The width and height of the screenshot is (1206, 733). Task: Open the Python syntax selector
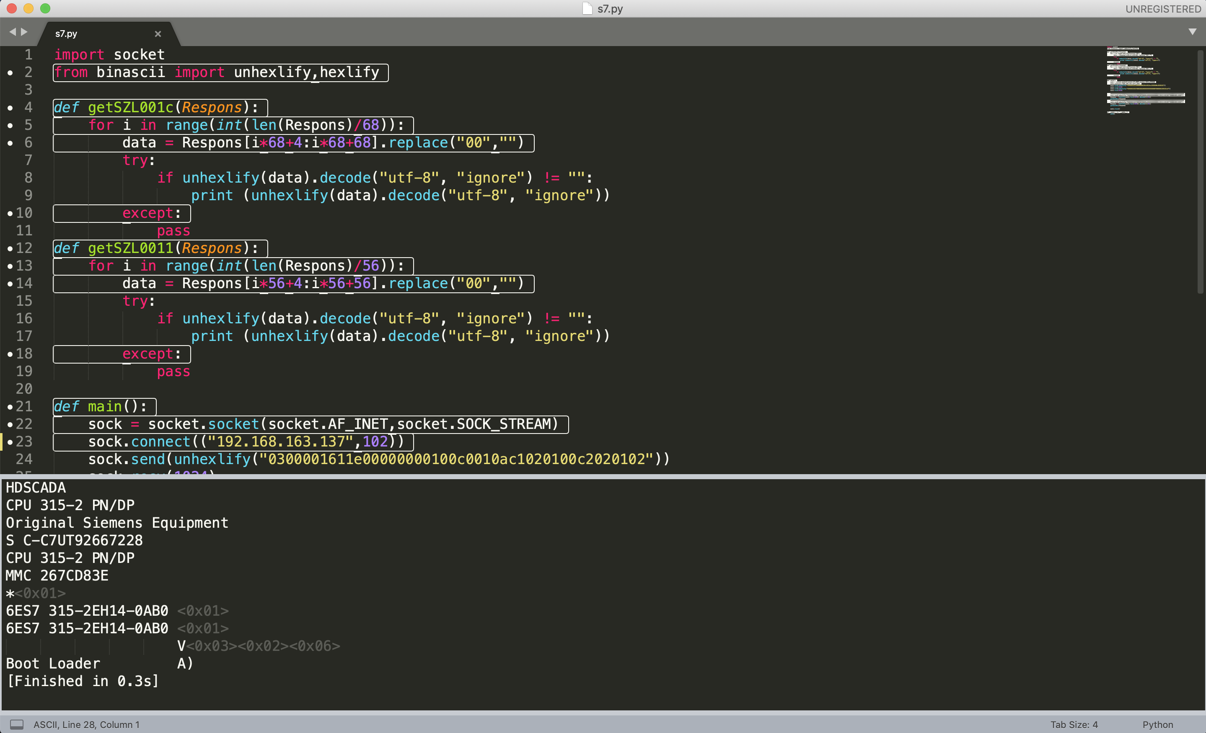click(1157, 725)
